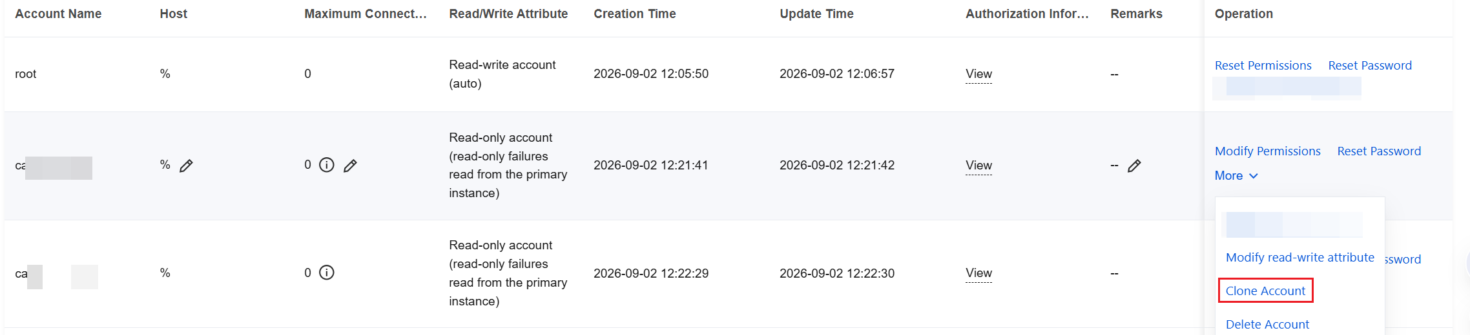Edit host pencil icon in second row

[x=186, y=166]
